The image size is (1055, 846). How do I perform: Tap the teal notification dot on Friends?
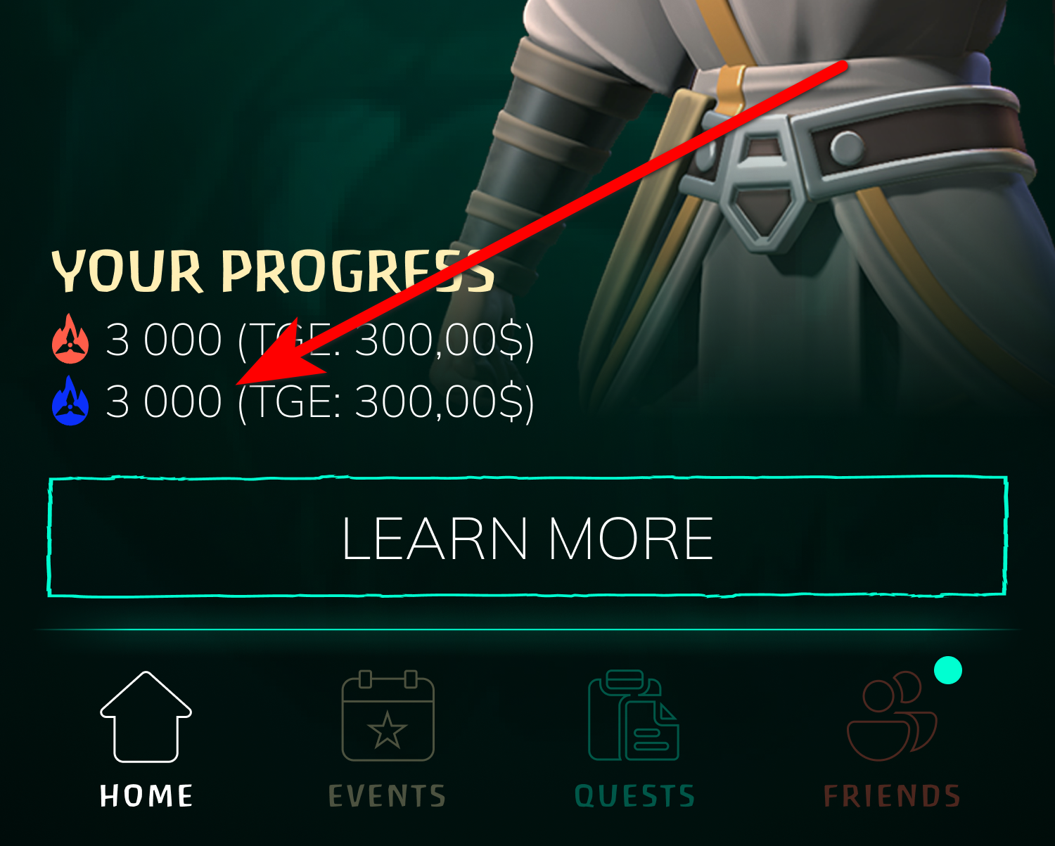click(x=947, y=669)
